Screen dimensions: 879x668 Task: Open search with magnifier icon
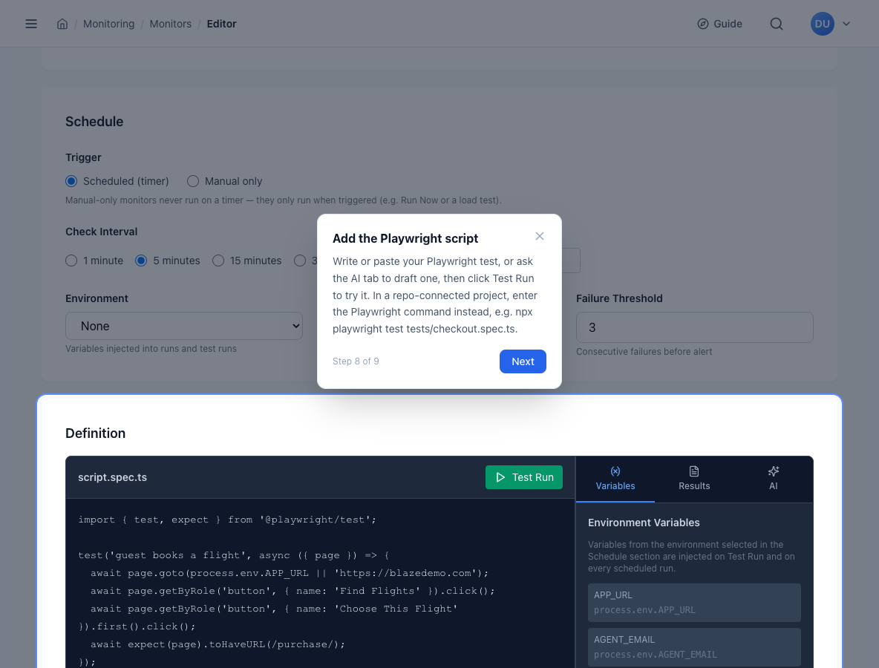click(777, 24)
